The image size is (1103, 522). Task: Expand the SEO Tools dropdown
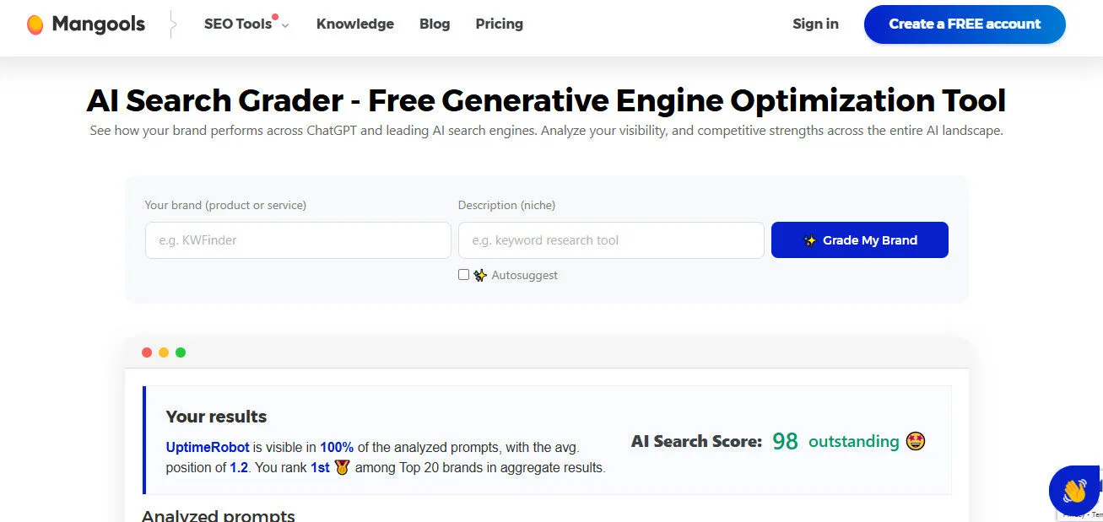pyautogui.click(x=238, y=24)
